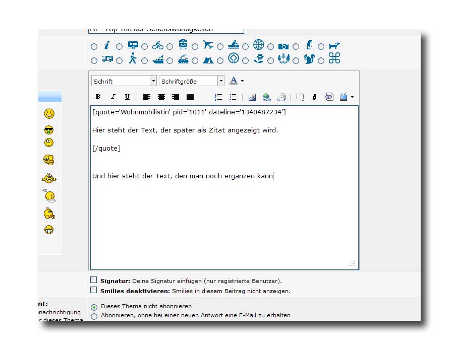Open the font color picker
This screenshot has height=350, width=459.
point(234,81)
